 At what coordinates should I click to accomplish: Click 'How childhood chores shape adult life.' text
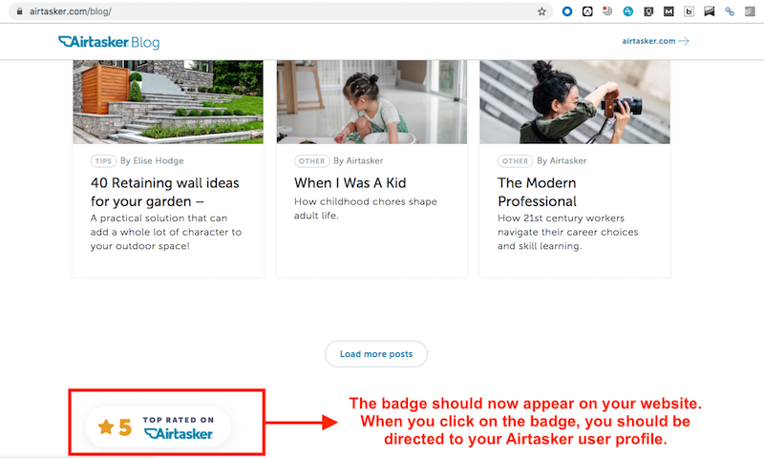coord(366,208)
